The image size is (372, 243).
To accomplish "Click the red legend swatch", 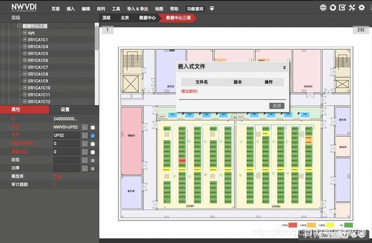I will pyautogui.click(x=292, y=225).
